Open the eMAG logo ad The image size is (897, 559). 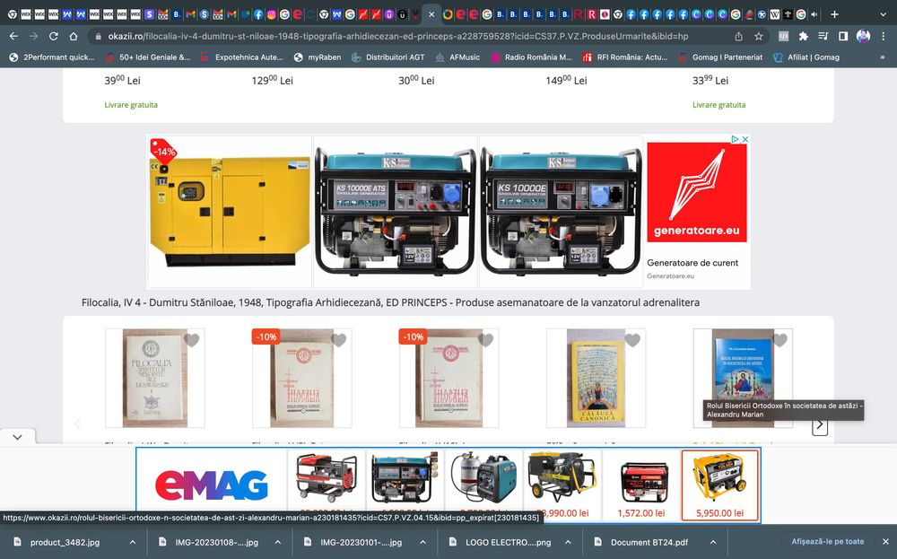point(211,485)
